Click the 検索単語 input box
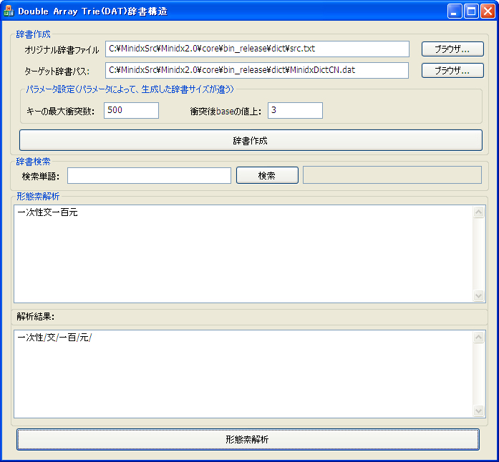499x462 pixels. click(x=149, y=175)
